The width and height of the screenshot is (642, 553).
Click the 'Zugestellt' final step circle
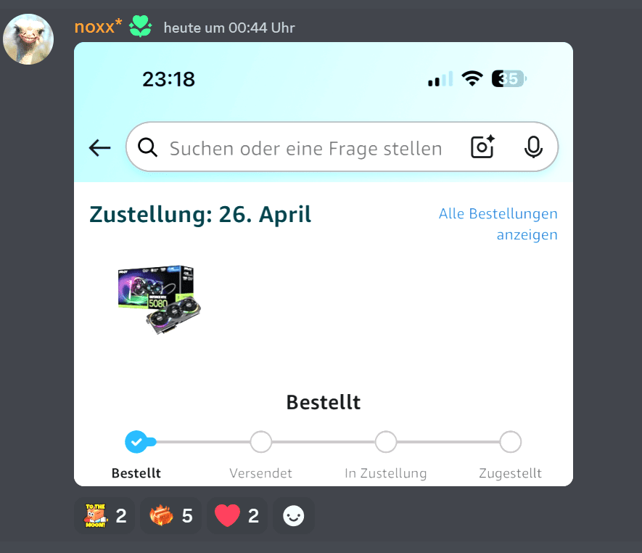(x=510, y=442)
